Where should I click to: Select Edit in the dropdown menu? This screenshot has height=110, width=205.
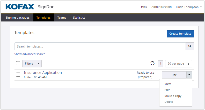(x=167, y=90)
